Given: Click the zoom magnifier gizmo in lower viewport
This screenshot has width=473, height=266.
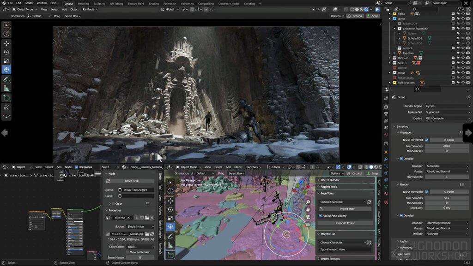Looking at the screenshot, I should coord(308,202).
